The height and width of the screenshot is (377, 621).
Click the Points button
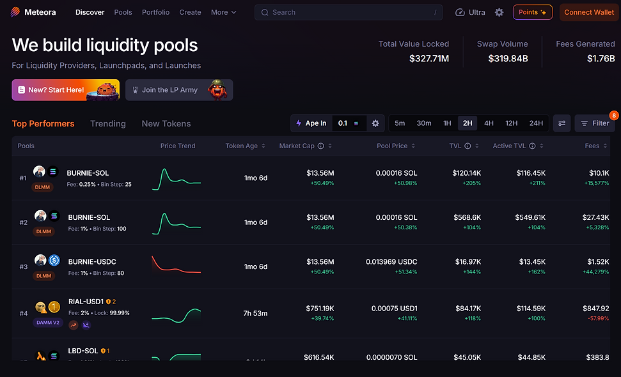pos(532,12)
